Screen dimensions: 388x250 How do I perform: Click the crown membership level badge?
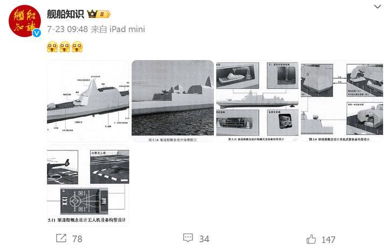[x=99, y=14]
